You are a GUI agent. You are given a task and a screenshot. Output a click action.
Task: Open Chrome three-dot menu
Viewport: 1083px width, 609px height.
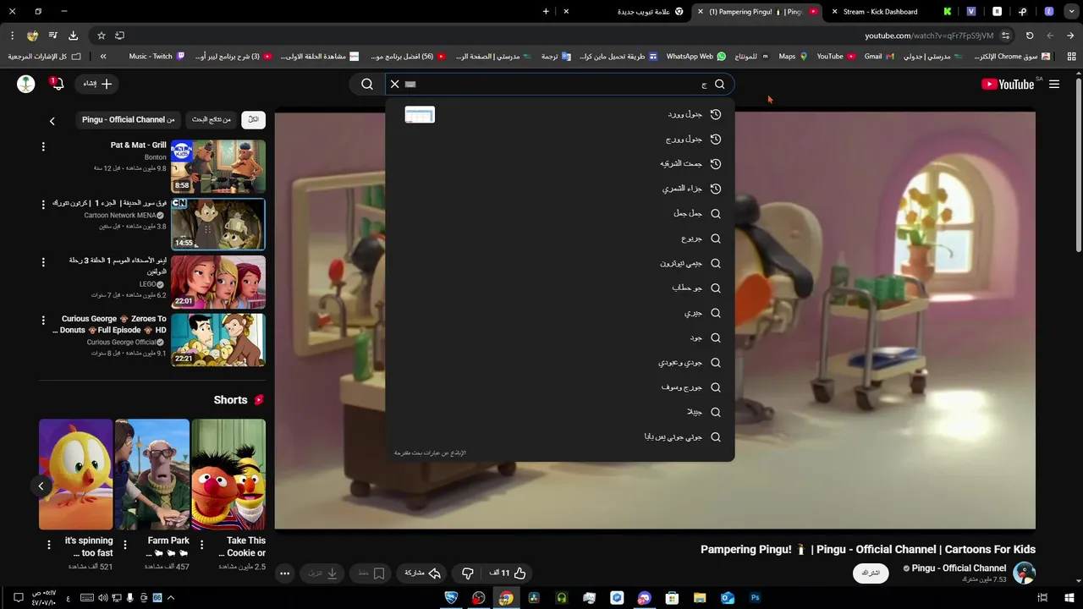pos(12,36)
